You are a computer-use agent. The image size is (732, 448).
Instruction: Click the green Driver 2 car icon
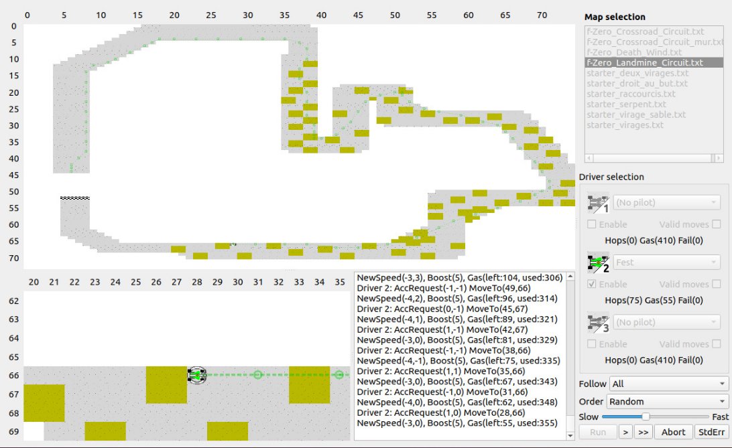[597, 263]
